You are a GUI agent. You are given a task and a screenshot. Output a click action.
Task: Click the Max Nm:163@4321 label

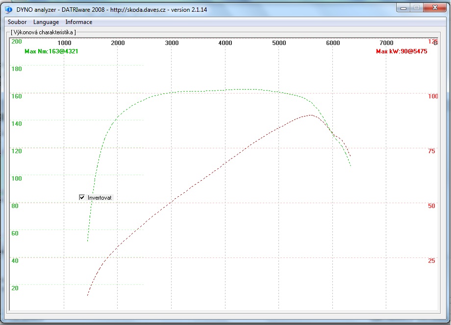pos(51,51)
